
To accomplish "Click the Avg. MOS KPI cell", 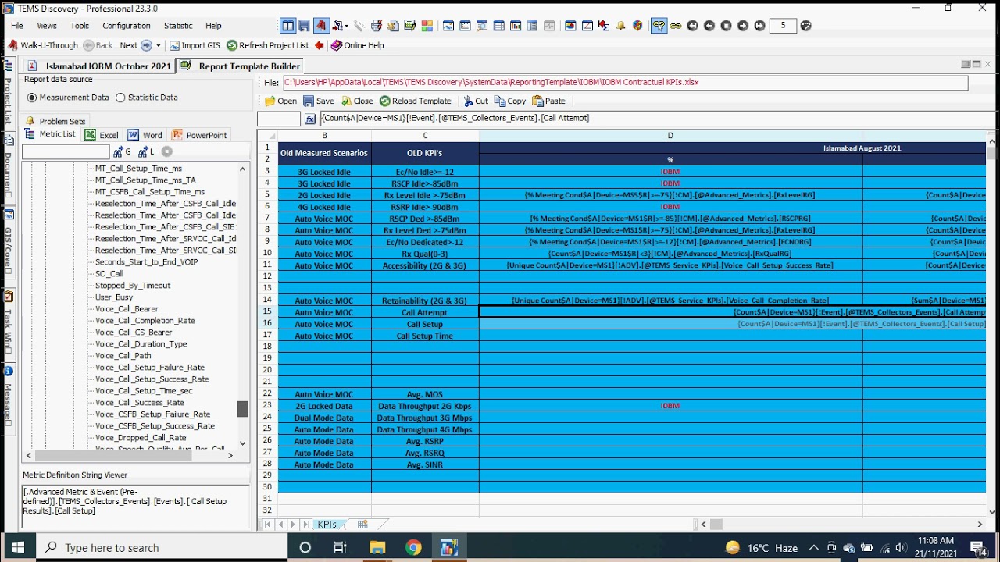I will (425, 394).
